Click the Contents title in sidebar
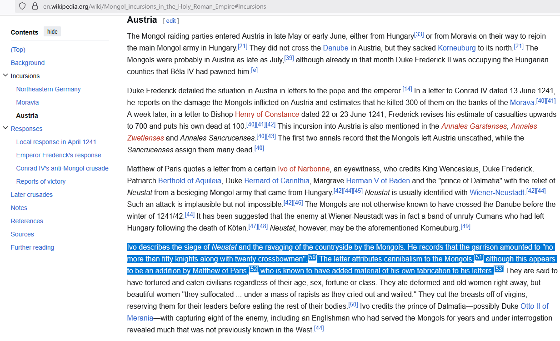Image resolution: width=560 pixels, height=341 pixels. point(25,32)
